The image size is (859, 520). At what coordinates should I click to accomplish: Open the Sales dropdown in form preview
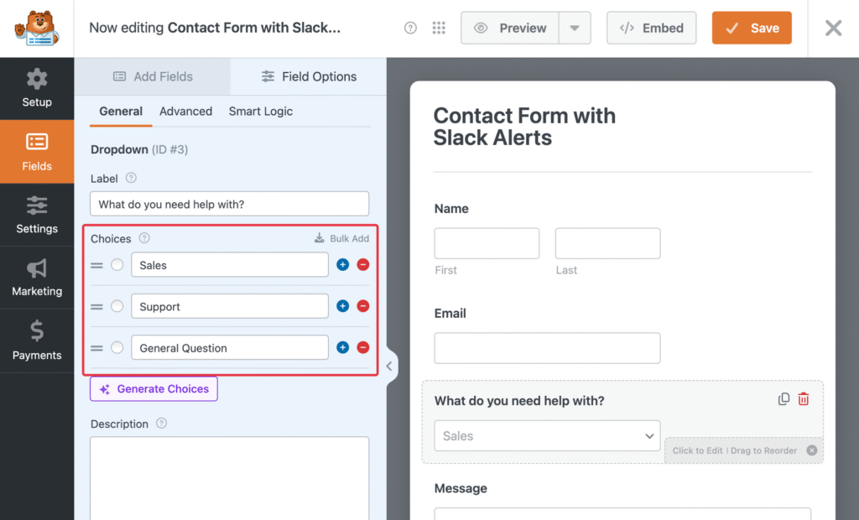[x=547, y=435]
